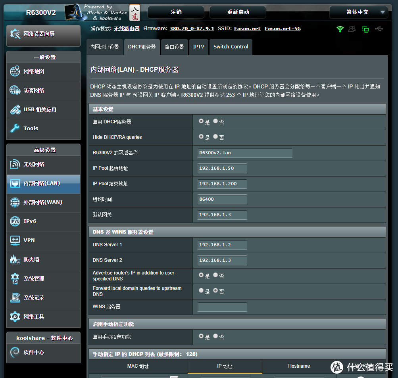
Task: Open the guest clients icon in header
Action: click(x=352, y=29)
